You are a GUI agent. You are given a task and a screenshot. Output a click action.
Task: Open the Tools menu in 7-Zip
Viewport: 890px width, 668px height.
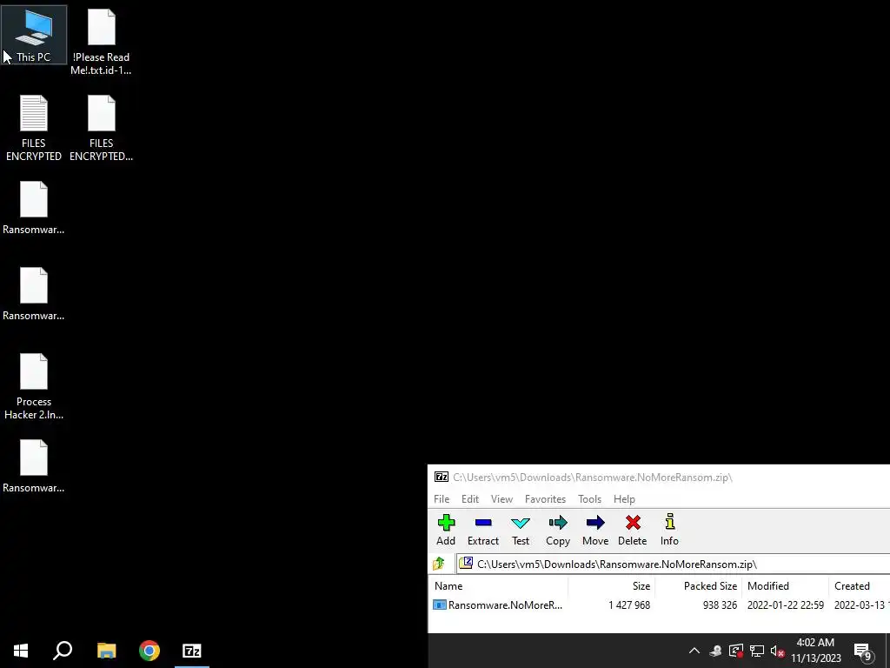pyautogui.click(x=590, y=498)
